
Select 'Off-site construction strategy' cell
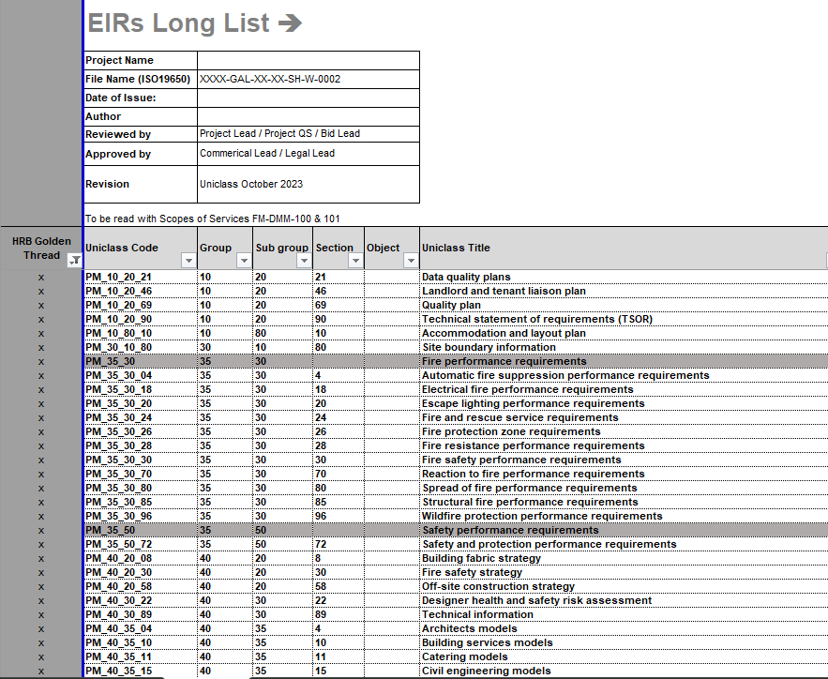click(624, 586)
